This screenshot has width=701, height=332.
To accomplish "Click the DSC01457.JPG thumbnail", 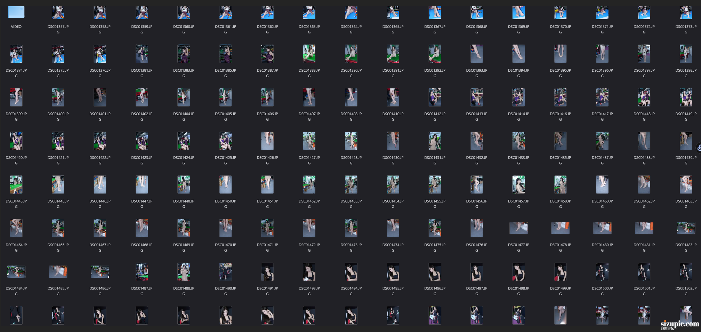I will click(x=518, y=184).
